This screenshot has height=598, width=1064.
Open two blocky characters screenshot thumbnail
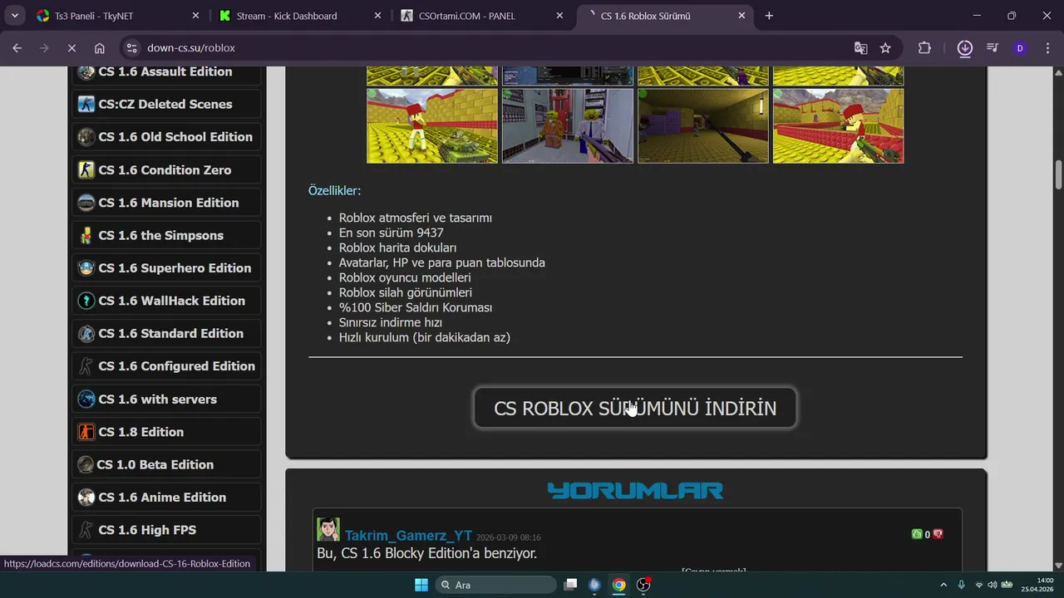(568, 125)
